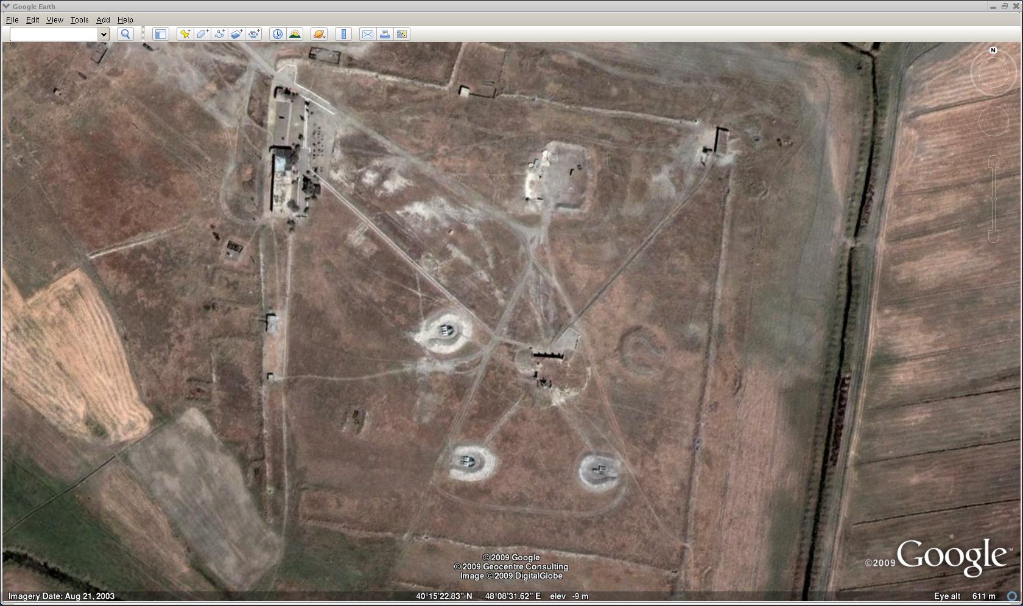Viewport: 1023px width, 606px height.
Task: Open the planet switcher dropdown
Action: [319, 34]
